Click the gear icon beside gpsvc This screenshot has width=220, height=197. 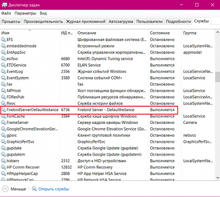click(x=3, y=135)
